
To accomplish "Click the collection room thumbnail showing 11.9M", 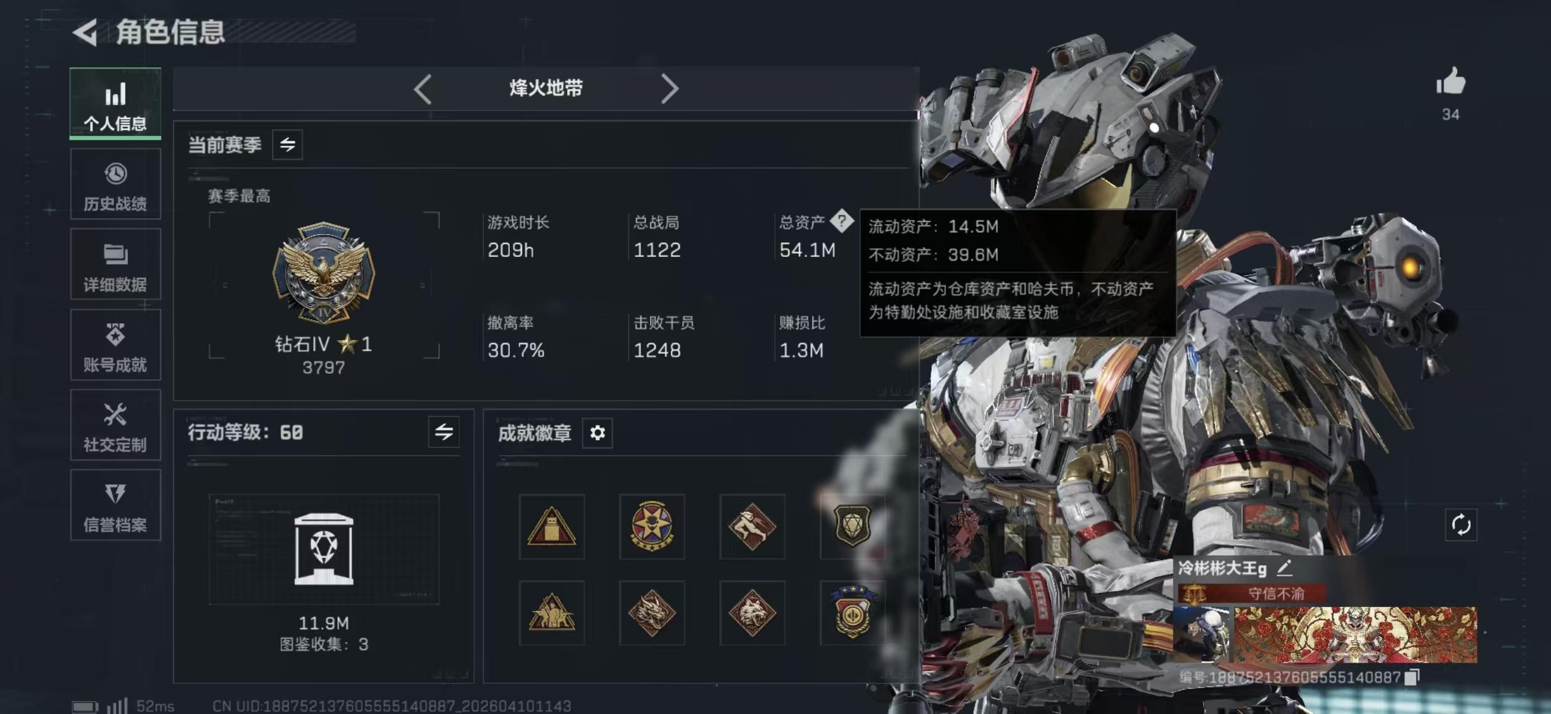I will [324, 548].
